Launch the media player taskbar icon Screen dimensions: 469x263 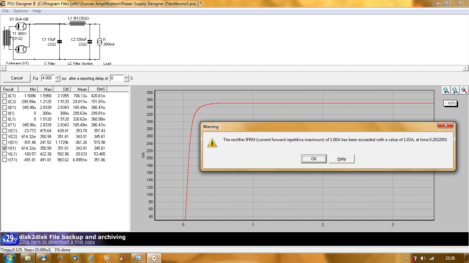pos(107,258)
